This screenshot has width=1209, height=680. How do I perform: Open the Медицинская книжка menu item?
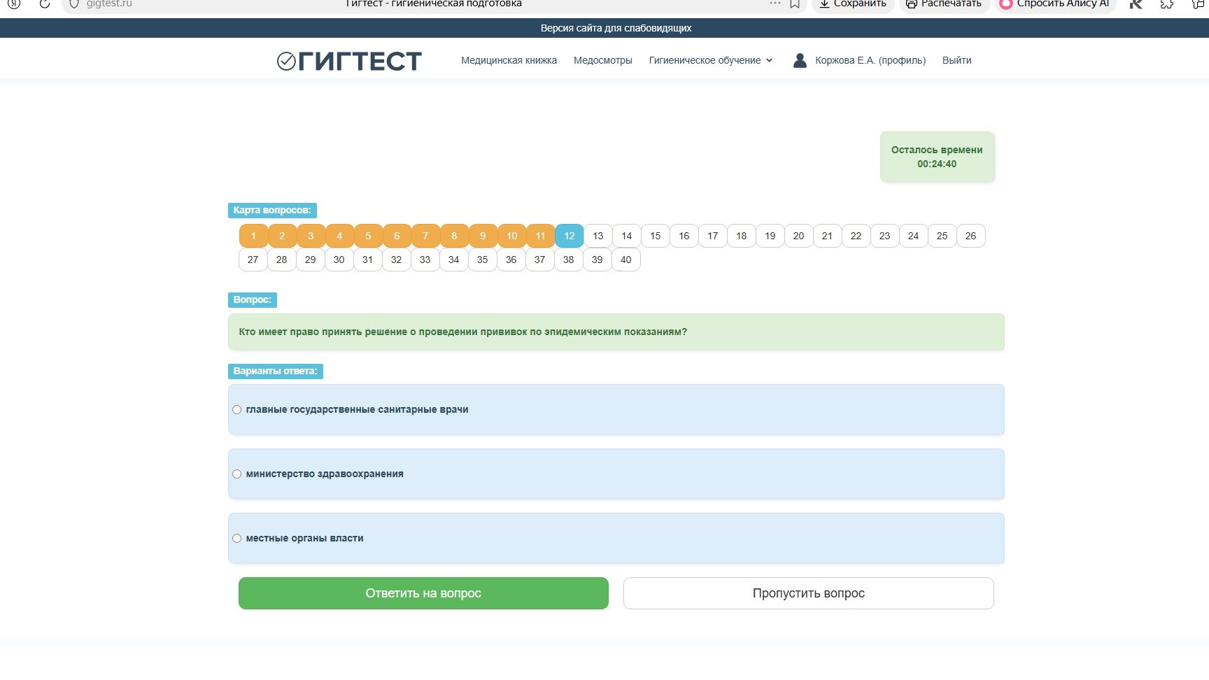pyautogui.click(x=509, y=60)
